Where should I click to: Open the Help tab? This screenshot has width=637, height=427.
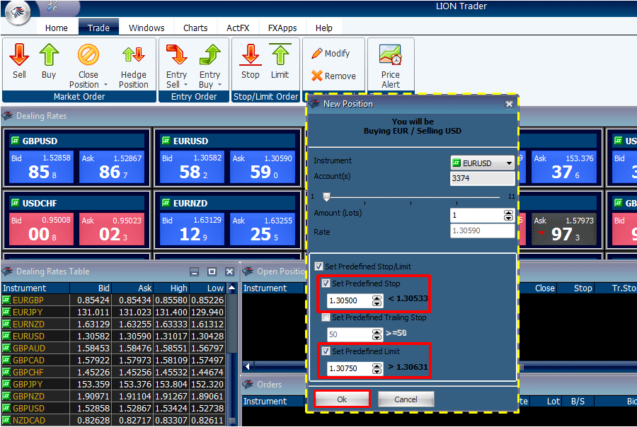point(323,28)
